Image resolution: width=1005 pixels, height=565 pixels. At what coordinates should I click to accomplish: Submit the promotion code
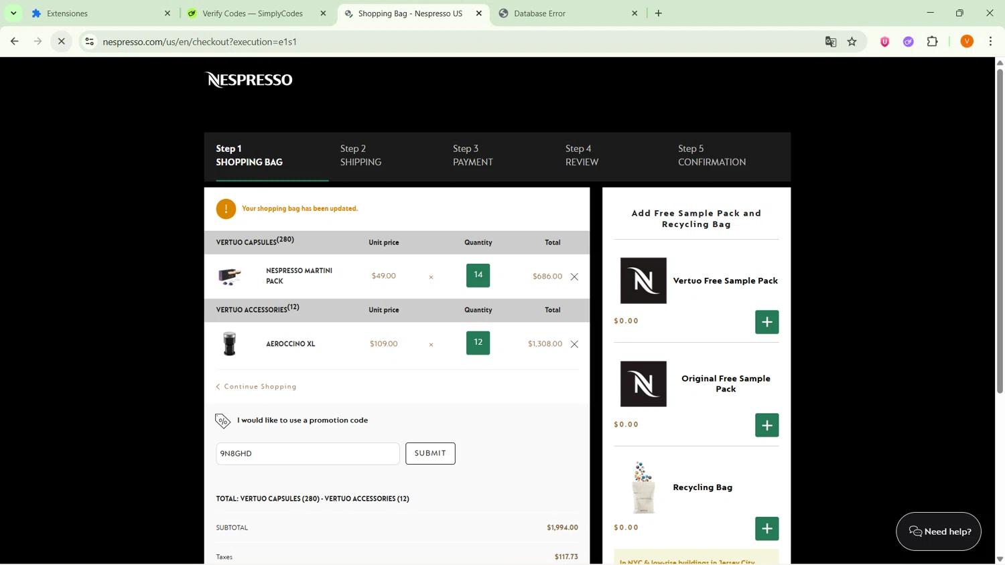(430, 453)
